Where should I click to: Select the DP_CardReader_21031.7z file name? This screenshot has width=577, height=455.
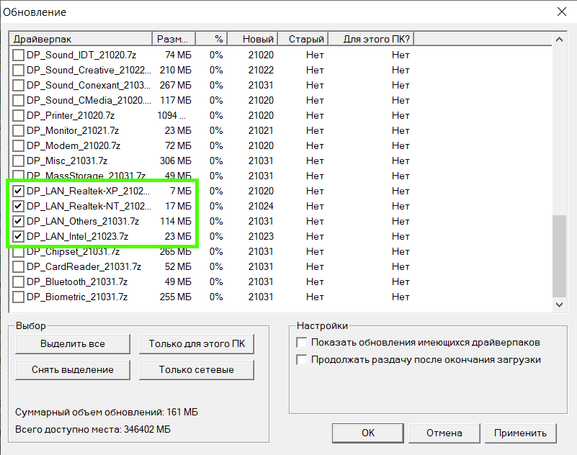[84, 266]
